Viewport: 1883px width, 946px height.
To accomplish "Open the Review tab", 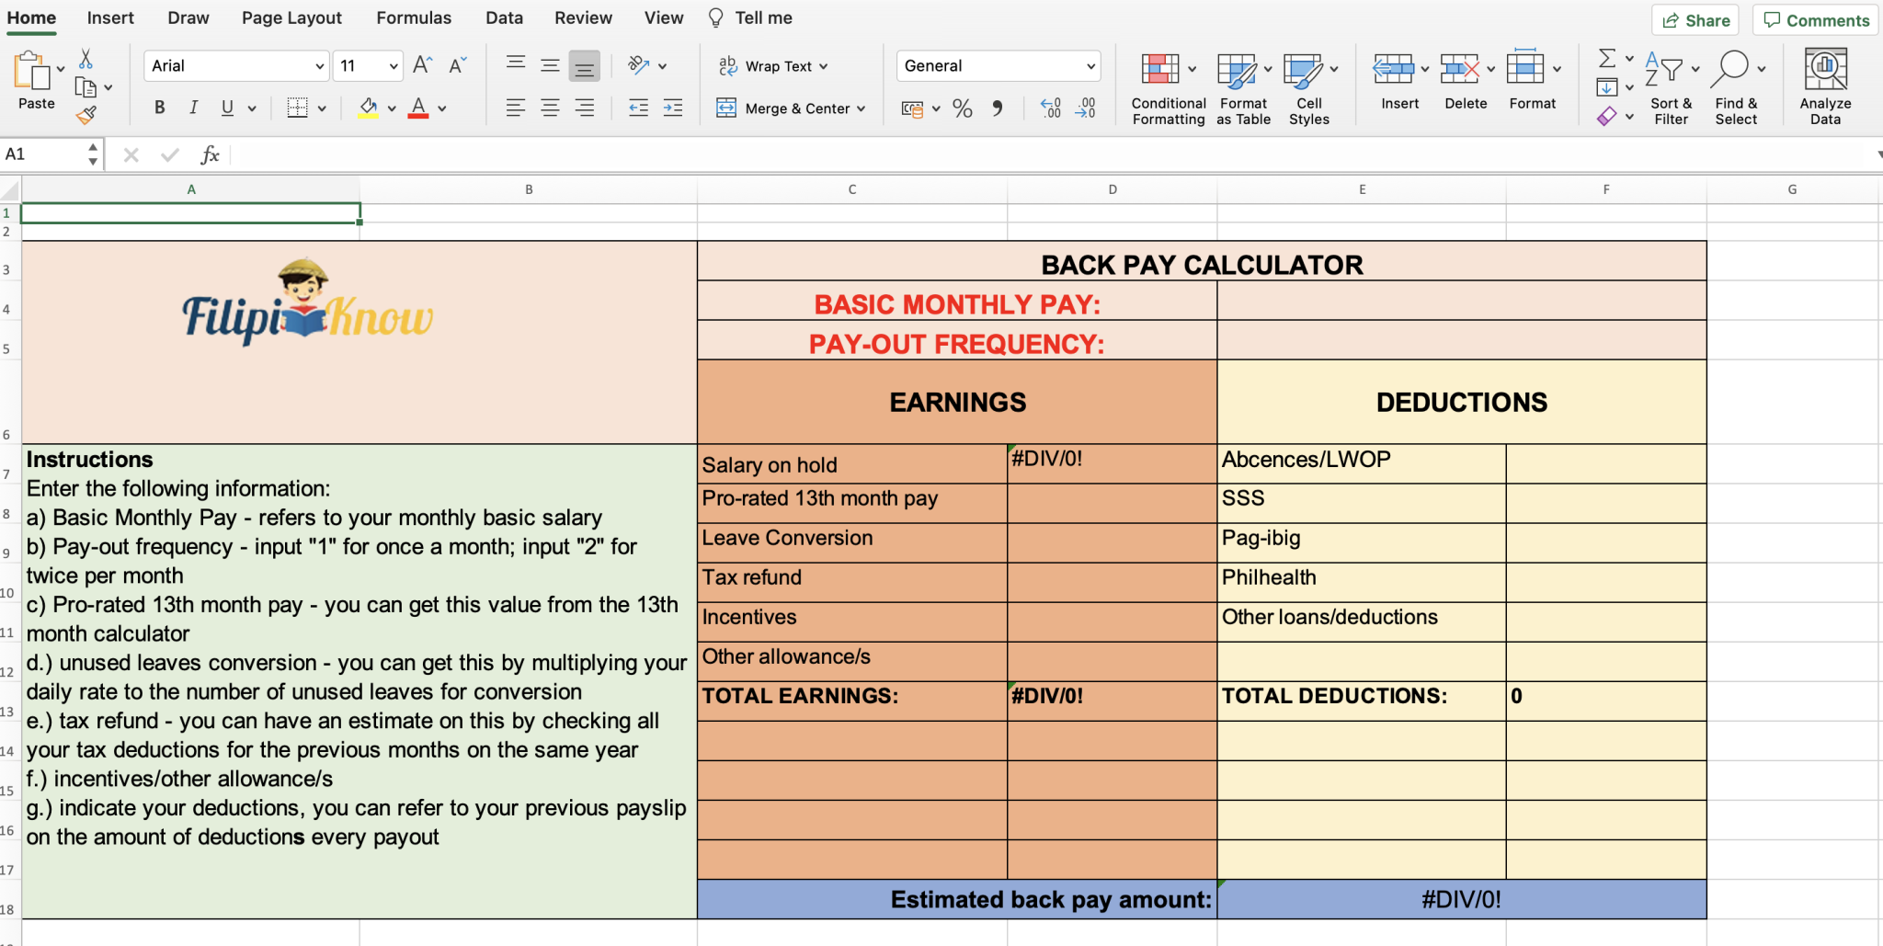I will [x=583, y=17].
